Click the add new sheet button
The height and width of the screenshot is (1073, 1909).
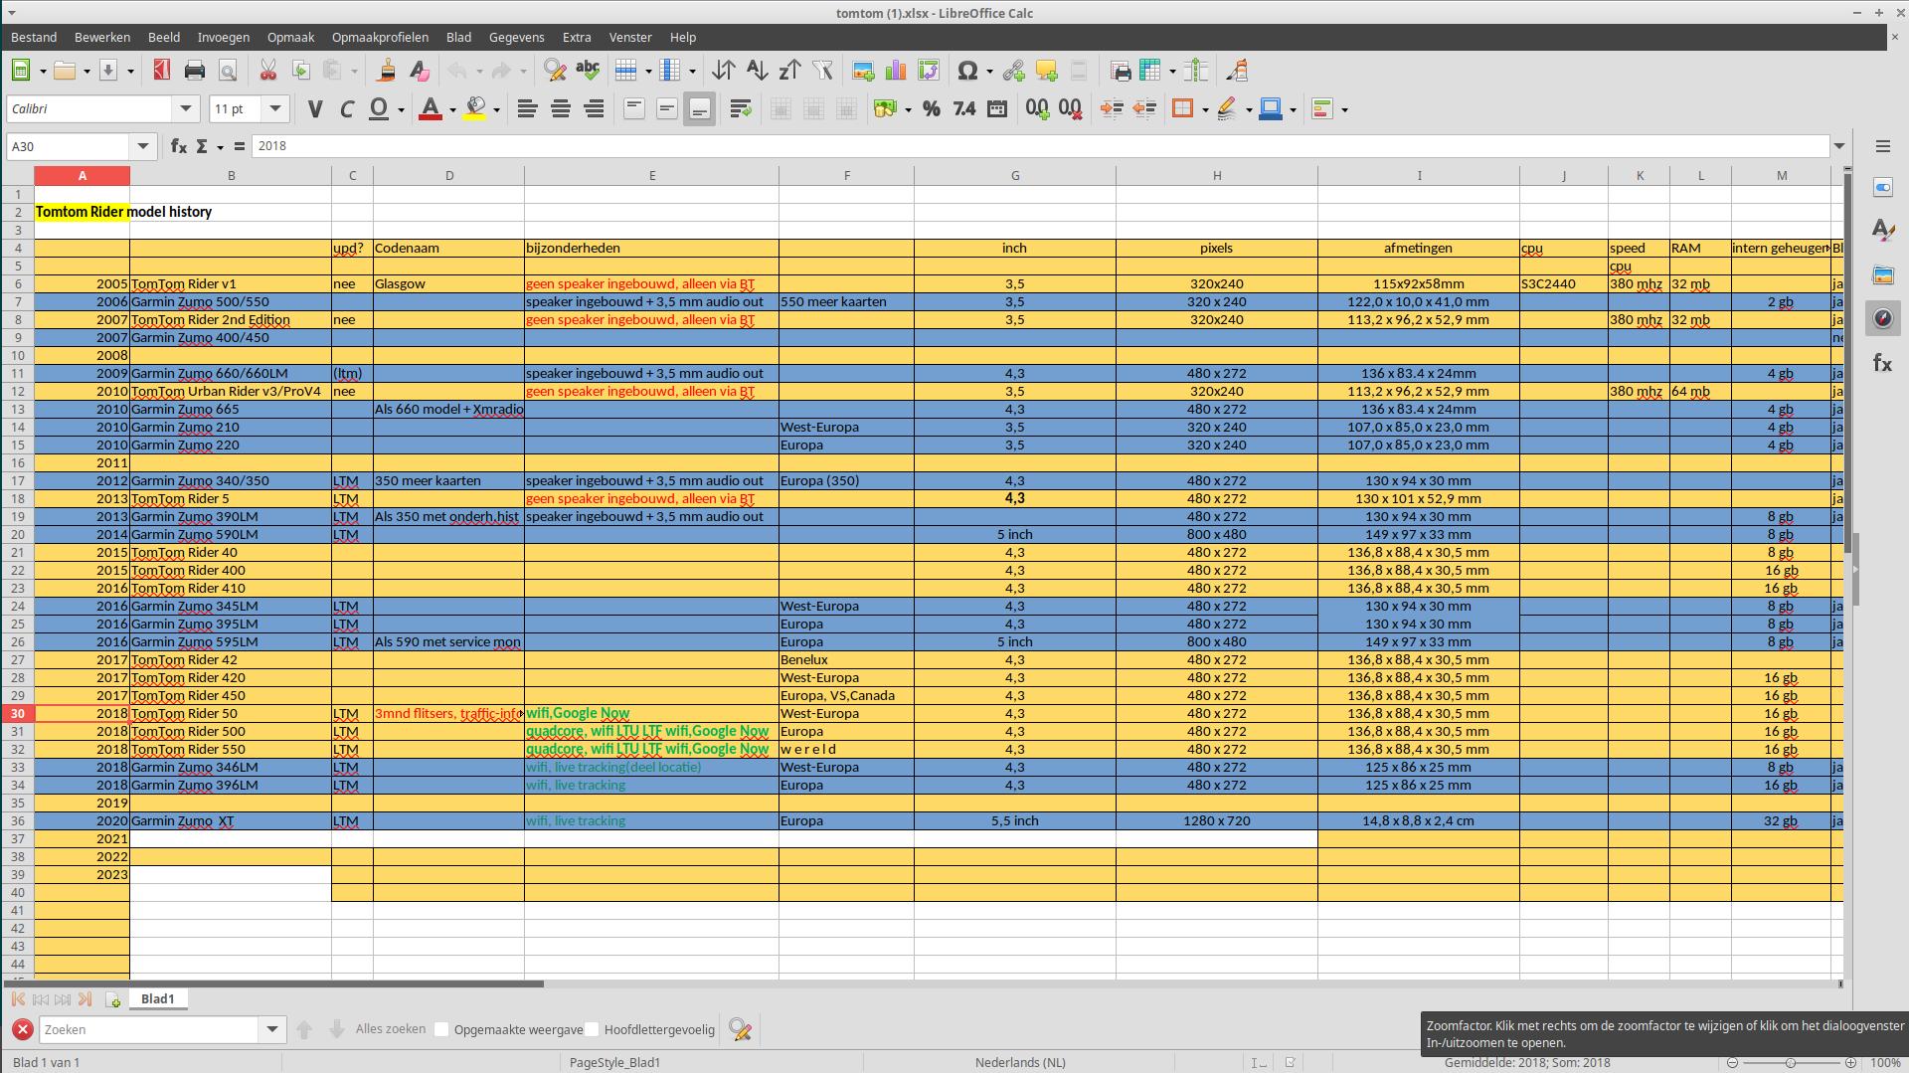(113, 999)
